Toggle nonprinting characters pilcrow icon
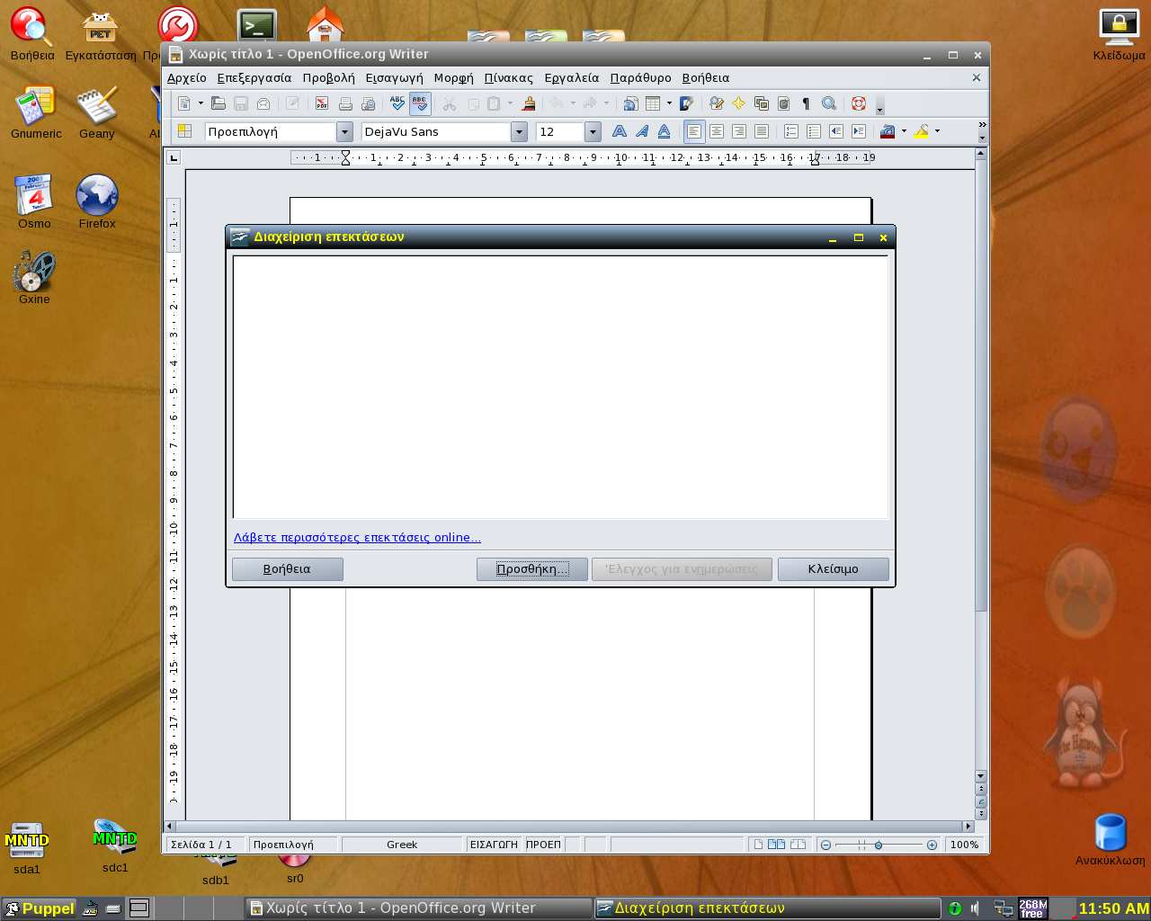The image size is (1151, 921). [x=806, y=103]
